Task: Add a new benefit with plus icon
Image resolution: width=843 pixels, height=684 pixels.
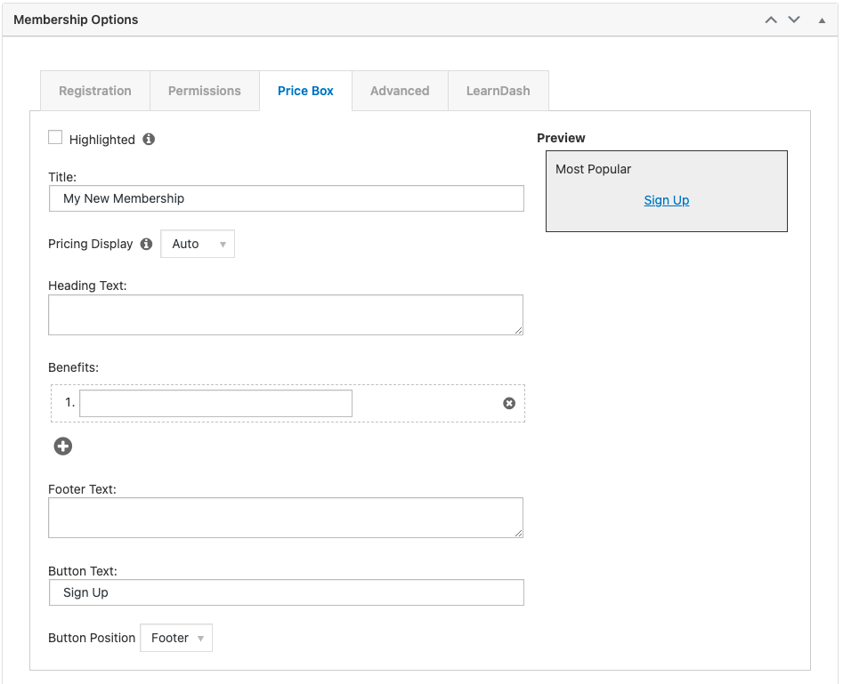Action: tap(63, 447)
